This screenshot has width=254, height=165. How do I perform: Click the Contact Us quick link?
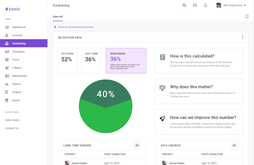(12, 128)
